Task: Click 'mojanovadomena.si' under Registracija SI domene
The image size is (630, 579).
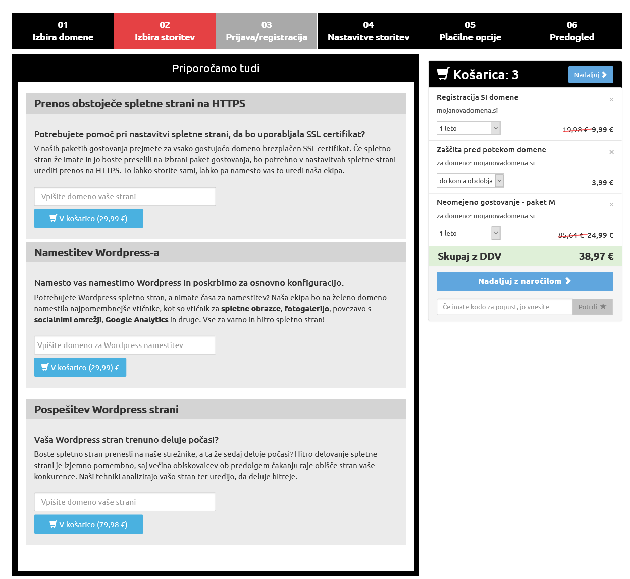Action: coord(467,111)
